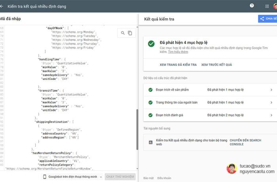Click the back arrow in the header
The image size is (277, 182).
coord(3,6)
